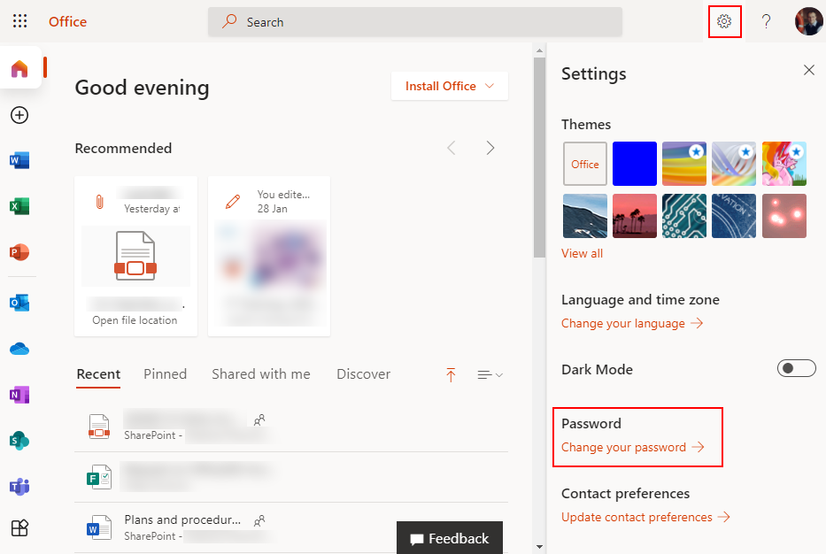Click the upload arrow icon
The width and height of the screenshot is (826, 554).
coord(451,375)
